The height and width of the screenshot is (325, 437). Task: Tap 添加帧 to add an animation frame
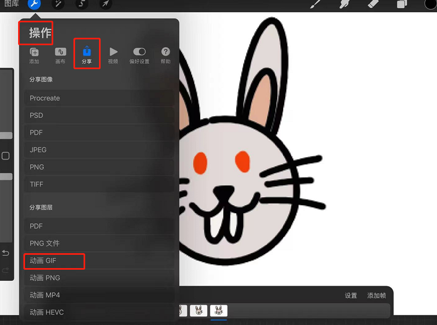(377, 295)
